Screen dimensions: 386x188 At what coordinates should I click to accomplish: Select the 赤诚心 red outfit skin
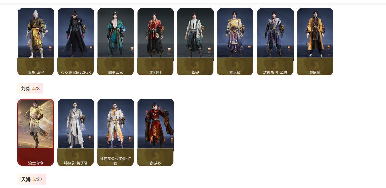click(x=155, y=132)
